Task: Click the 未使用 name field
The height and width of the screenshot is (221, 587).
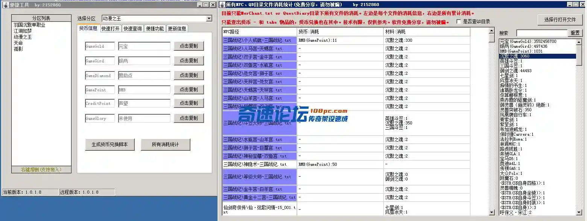Action: 144,118
